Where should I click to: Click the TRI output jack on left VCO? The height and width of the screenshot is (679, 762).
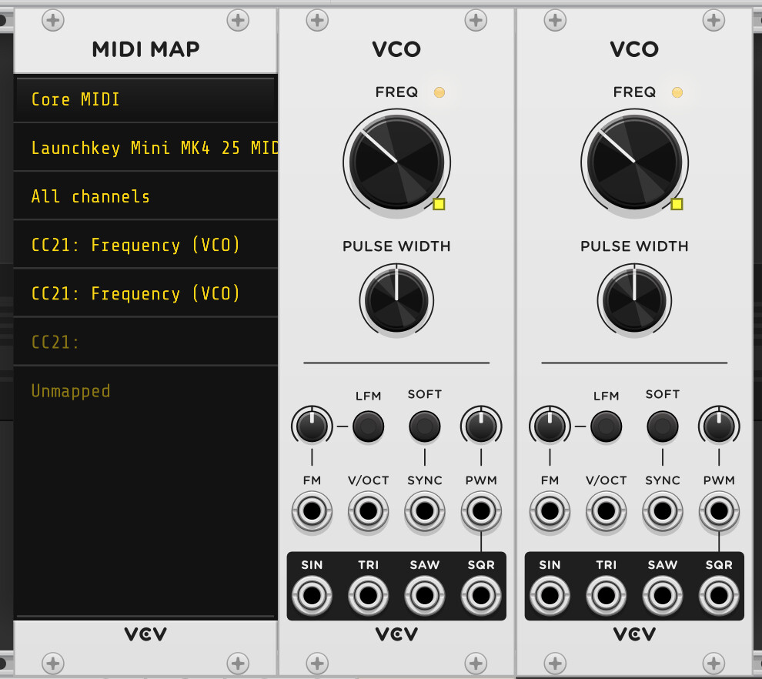(x=369, y=595)
